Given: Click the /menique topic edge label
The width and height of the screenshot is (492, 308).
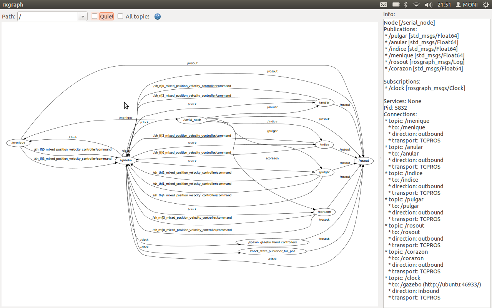Looking at the screenshot, I should 126,117.
